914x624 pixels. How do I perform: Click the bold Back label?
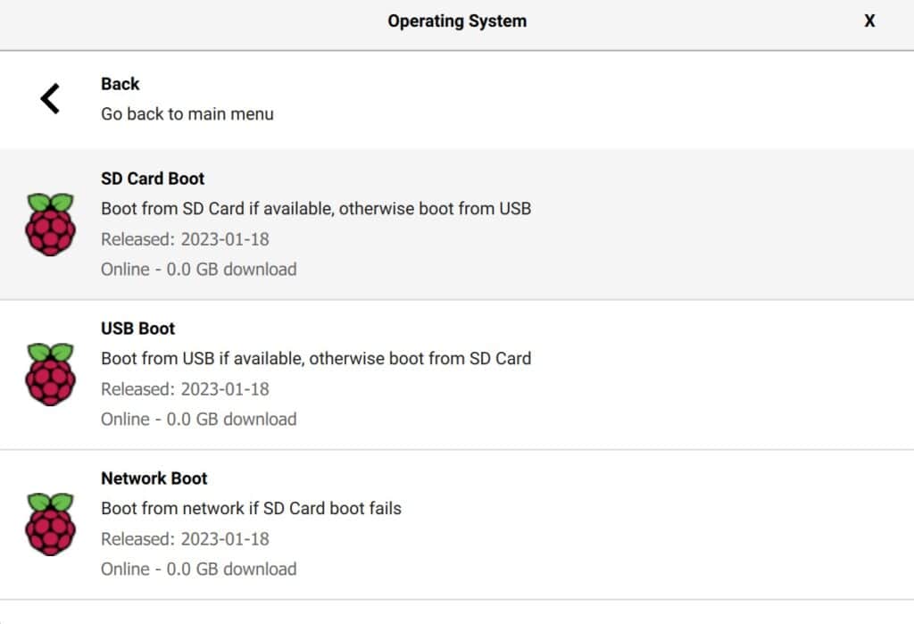click(x=120, y=84)
